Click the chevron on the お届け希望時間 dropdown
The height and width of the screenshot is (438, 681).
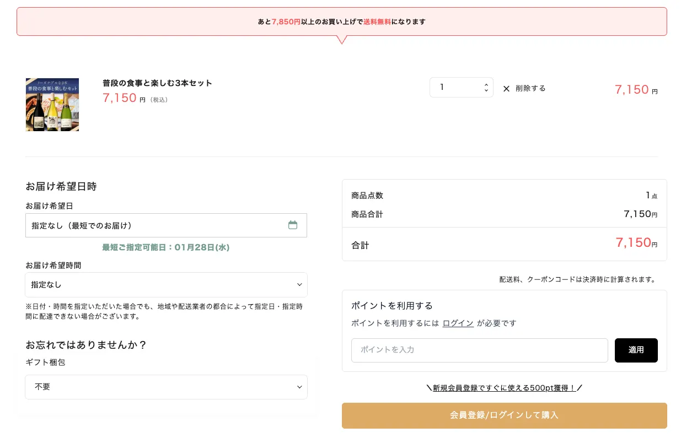pos(299,285)
